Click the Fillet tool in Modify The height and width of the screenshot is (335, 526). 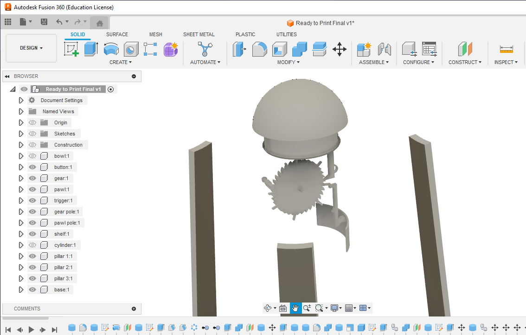259,49
